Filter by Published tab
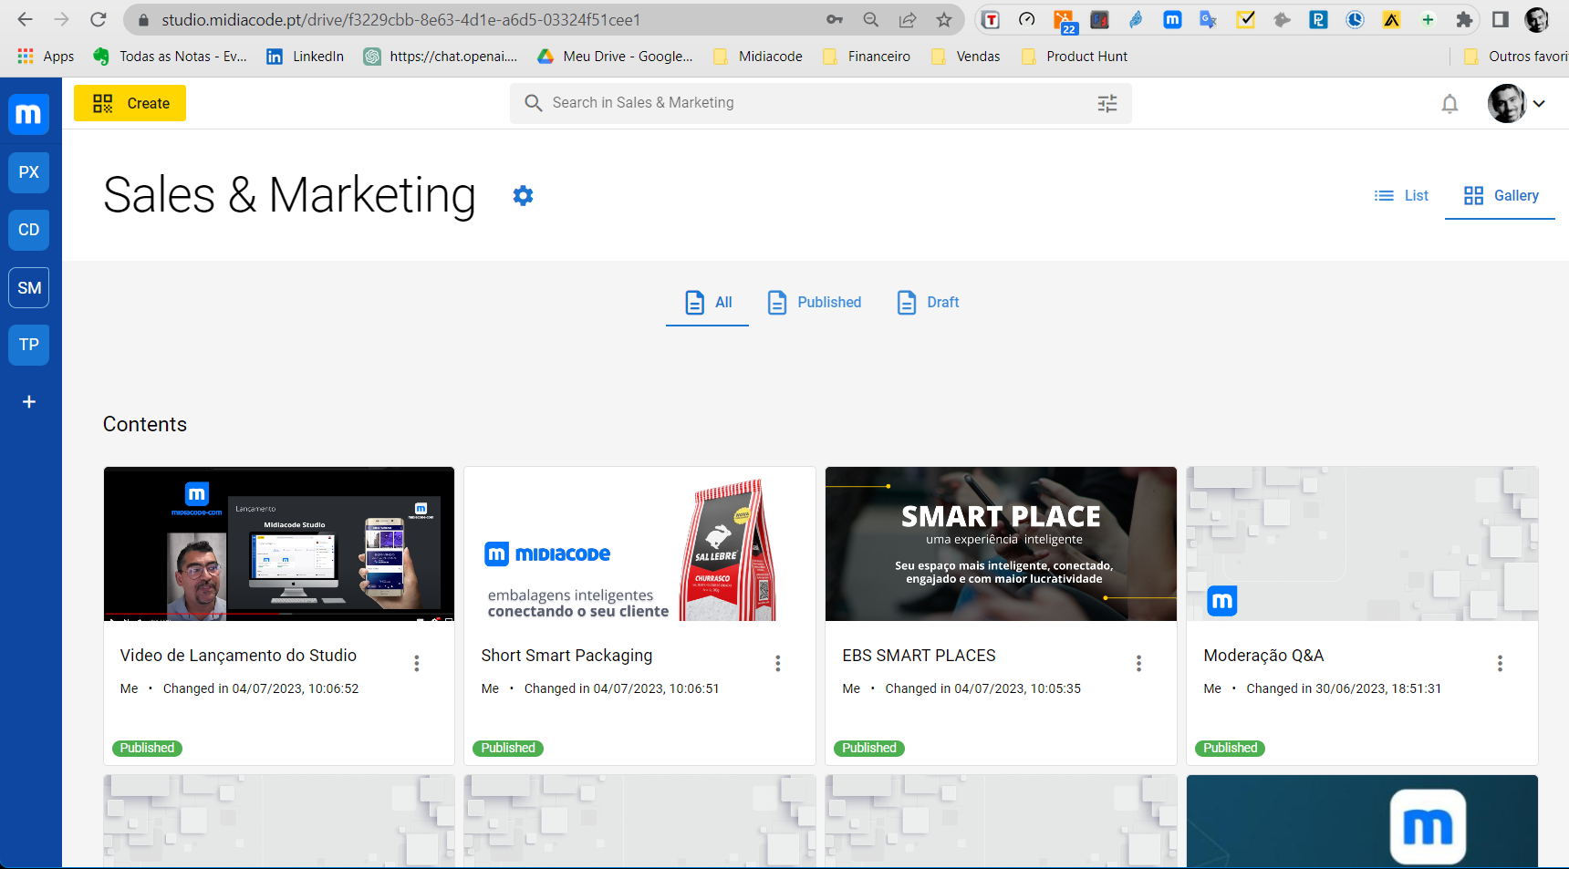The height and width of the screenshot is (869, 1569). tap(814, 303)
